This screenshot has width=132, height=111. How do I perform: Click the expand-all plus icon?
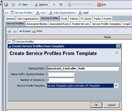(9, 31)
